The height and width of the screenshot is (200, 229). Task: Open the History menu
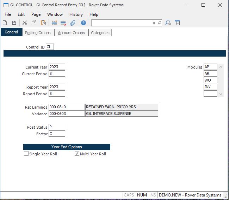76,14
